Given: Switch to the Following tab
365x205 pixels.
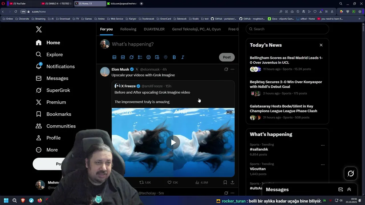Looking at the screenshot, I should pos(128,29).
